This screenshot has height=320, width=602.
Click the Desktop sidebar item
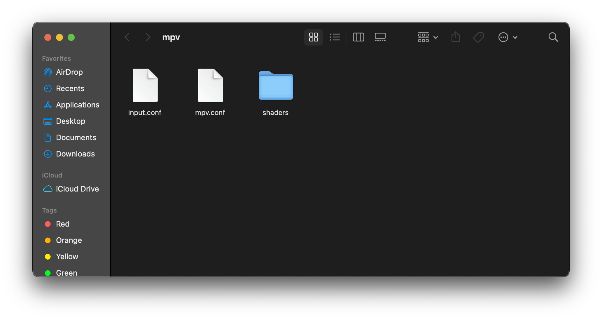click(x=70, y=121)
